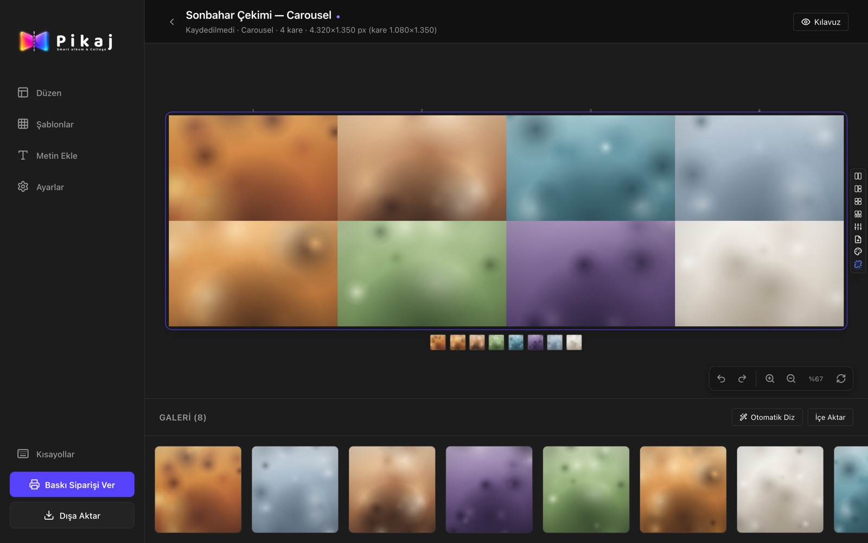Screen dimensions: 868x543
Task: Click the add page icon
Action: [x=858, y=239]
